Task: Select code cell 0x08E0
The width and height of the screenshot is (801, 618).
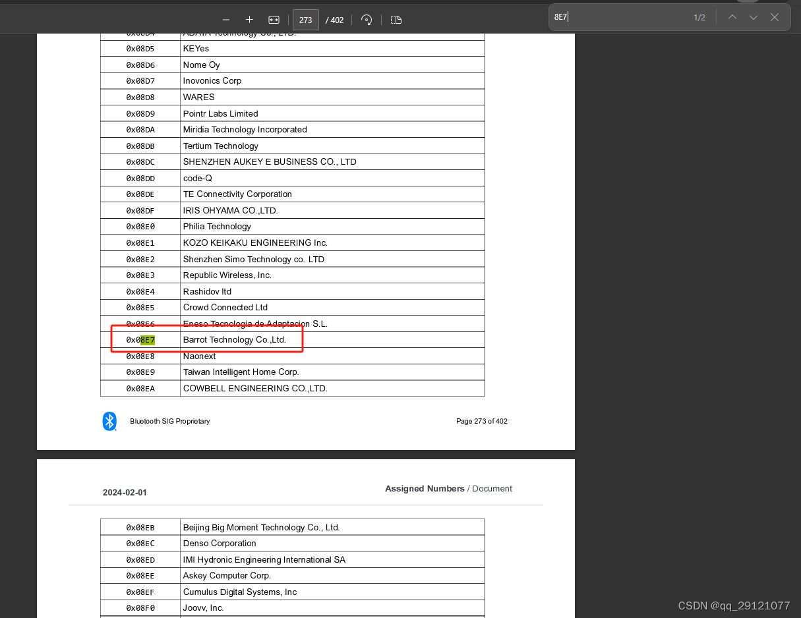Action: pos(140,227)
